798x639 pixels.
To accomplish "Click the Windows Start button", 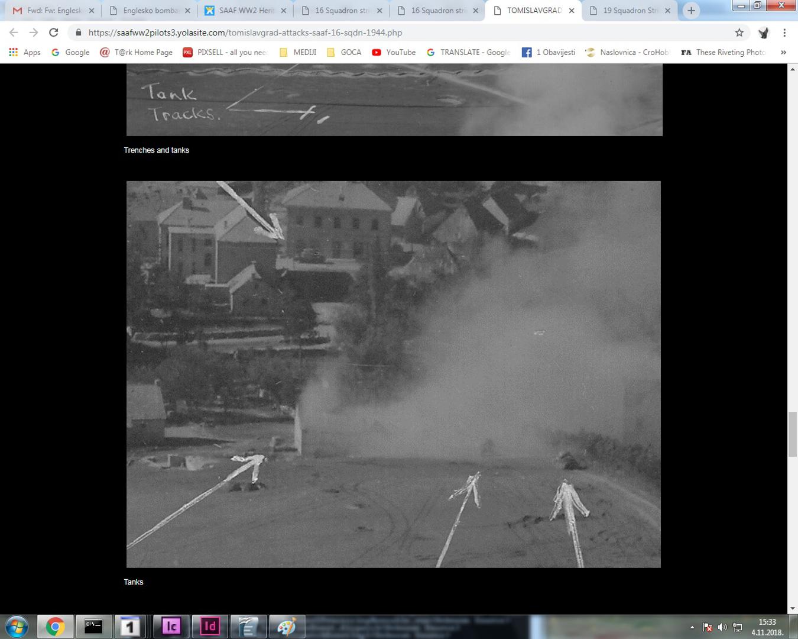I will [x=17, y=626].
